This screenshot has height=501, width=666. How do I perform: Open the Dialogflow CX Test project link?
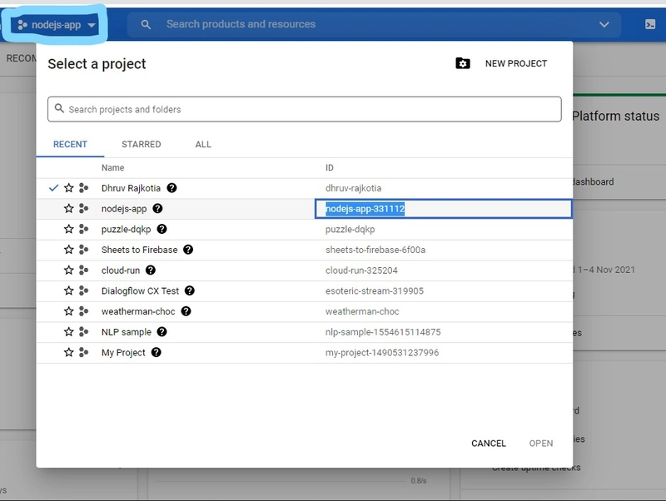(140, 290)
